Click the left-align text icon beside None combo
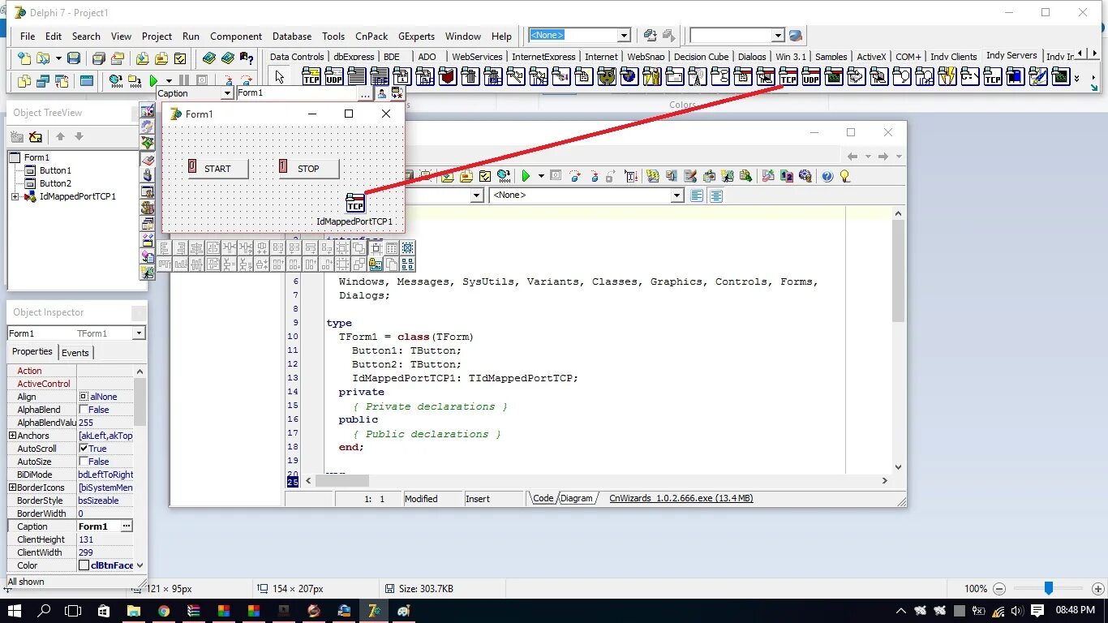The height and width of the screenshot is (623, 1108). click(697, 195)
